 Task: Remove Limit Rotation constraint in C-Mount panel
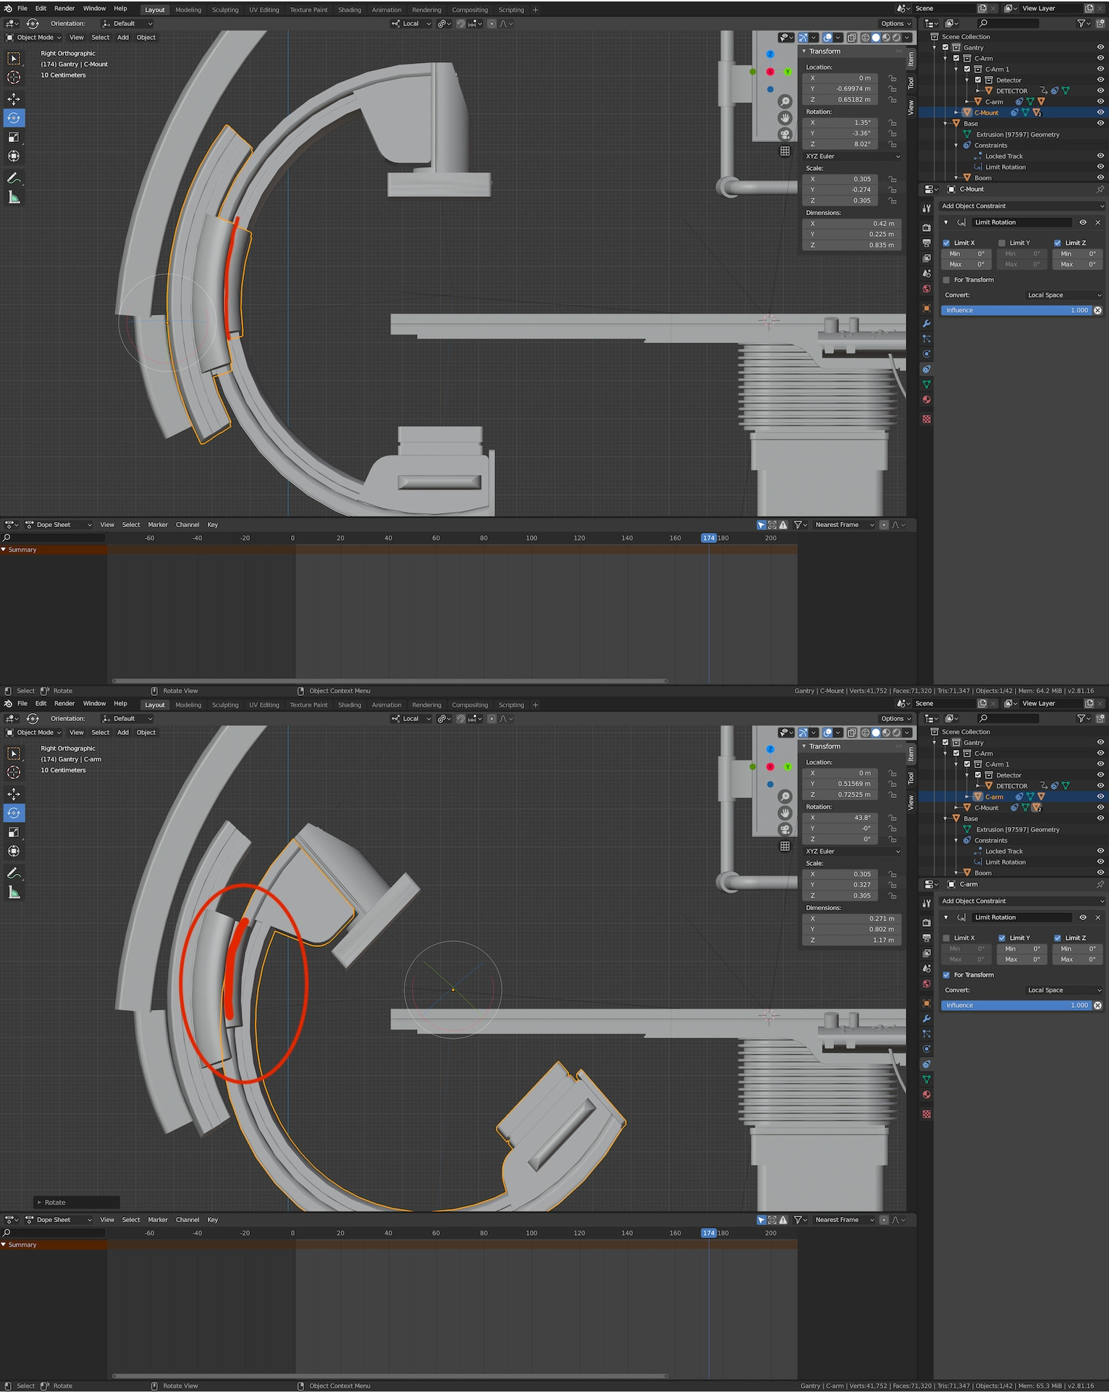[x=1098, y=222]
